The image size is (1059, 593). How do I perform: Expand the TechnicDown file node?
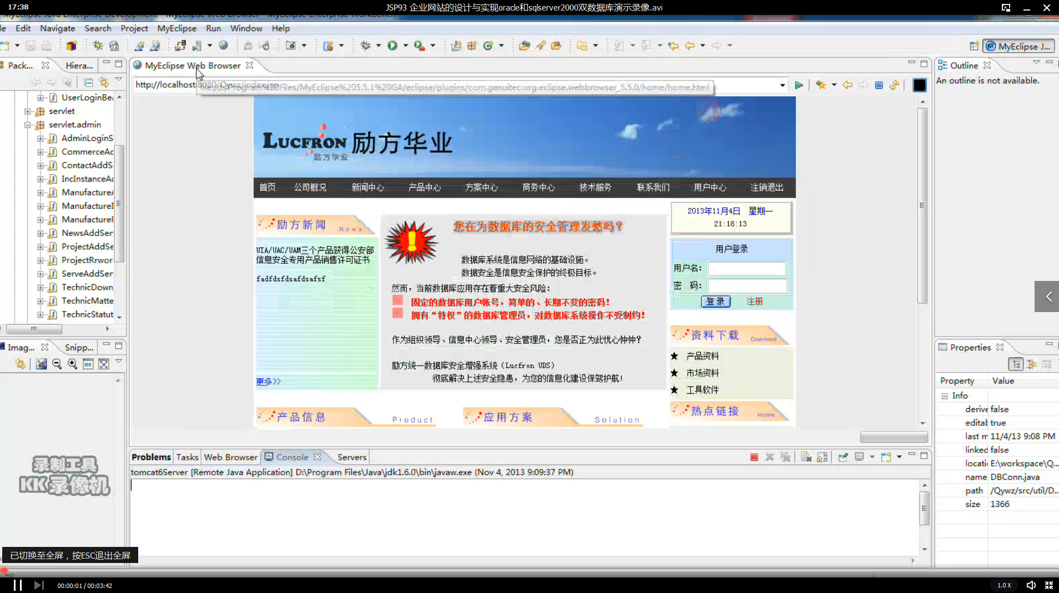coord(41,288)
